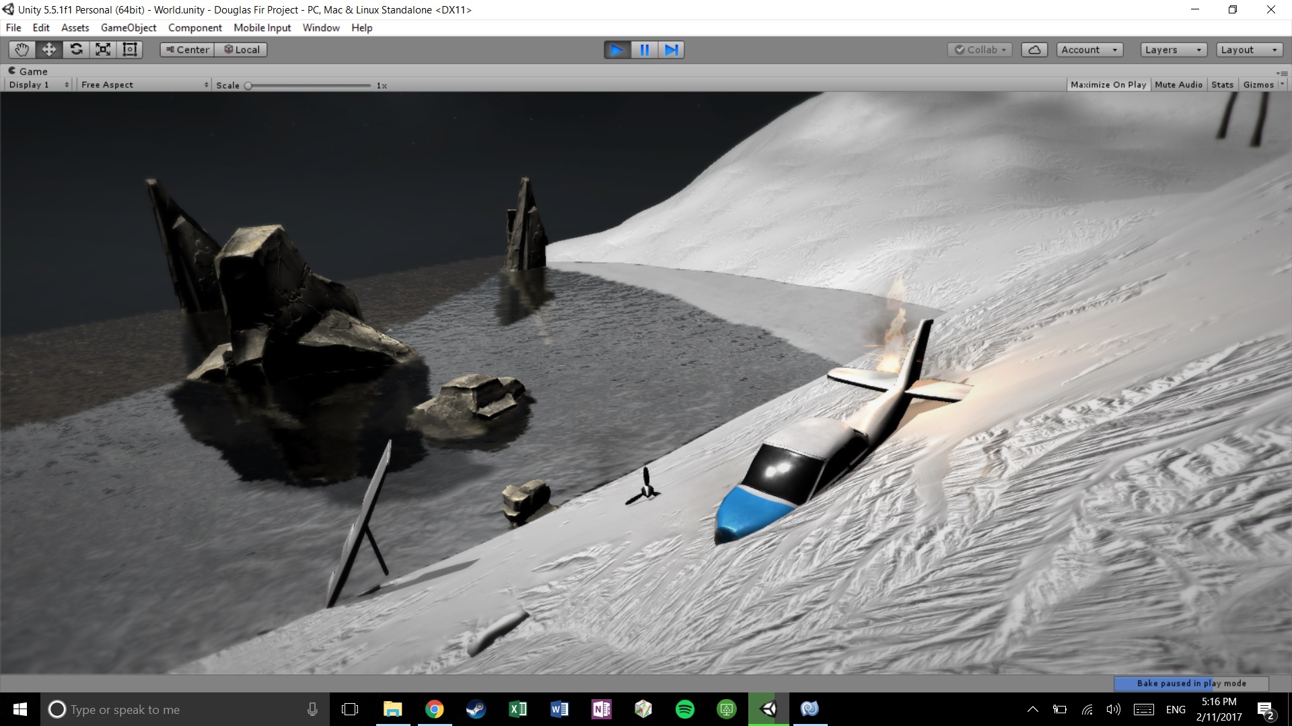Click the Step frame button
The image size is (1292, 726).
(671, 50)
